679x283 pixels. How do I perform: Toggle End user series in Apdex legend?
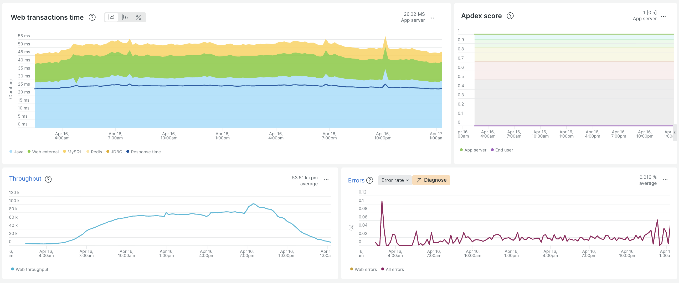coord(502,150)
